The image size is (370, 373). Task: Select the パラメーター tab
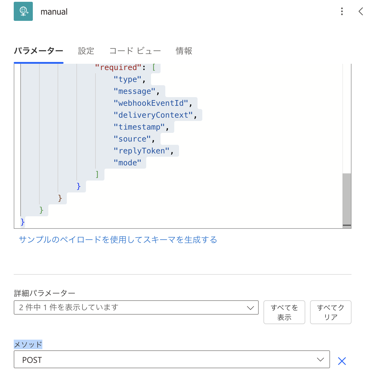pos(38,51)
